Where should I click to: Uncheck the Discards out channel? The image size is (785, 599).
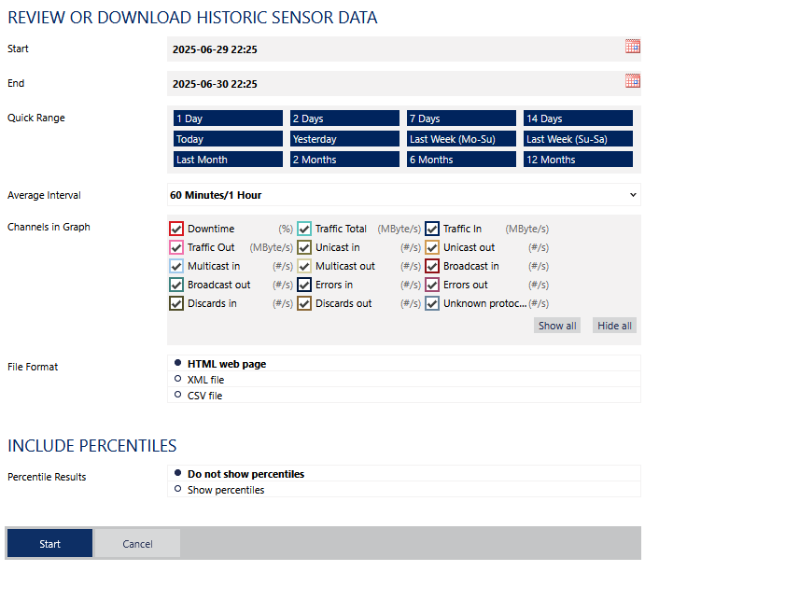pos(304,303)
